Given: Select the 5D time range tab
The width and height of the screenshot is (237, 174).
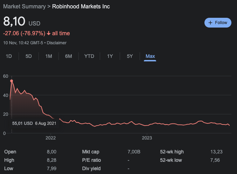Looking at the screenshot, I should [29, 56].
